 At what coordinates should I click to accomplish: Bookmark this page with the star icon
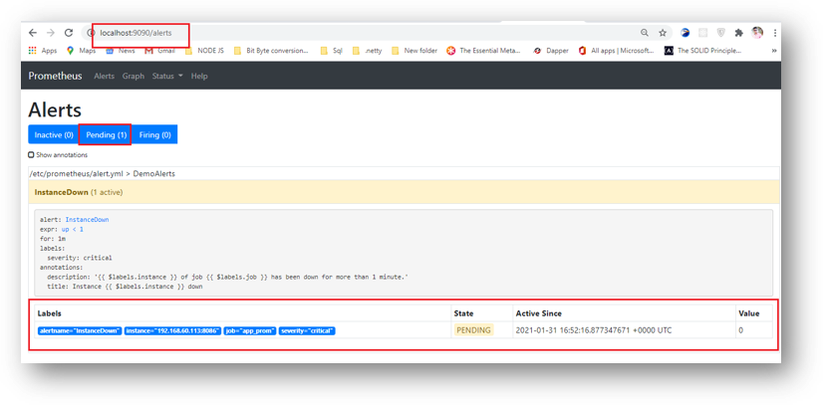[663, 33]
